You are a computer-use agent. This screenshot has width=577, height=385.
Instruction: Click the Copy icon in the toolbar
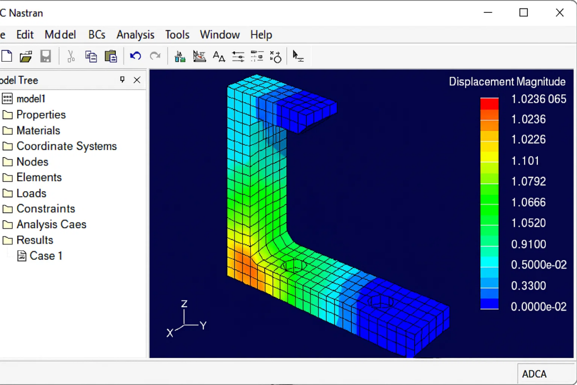[91, 56]
